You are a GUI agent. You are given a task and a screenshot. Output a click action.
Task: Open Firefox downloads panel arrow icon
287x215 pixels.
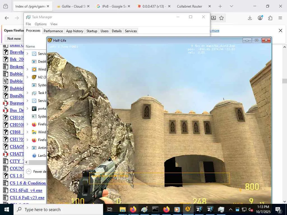click(x=250, y=18)
